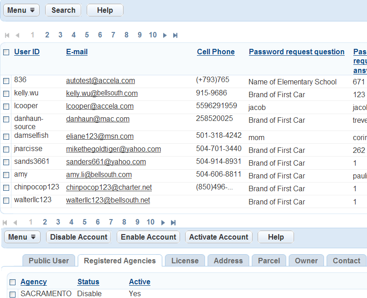This screenshot has width=367, height=298.
Task: Jump to last page in top pagination
Action: pyautogui.click(x=175, y=35)
